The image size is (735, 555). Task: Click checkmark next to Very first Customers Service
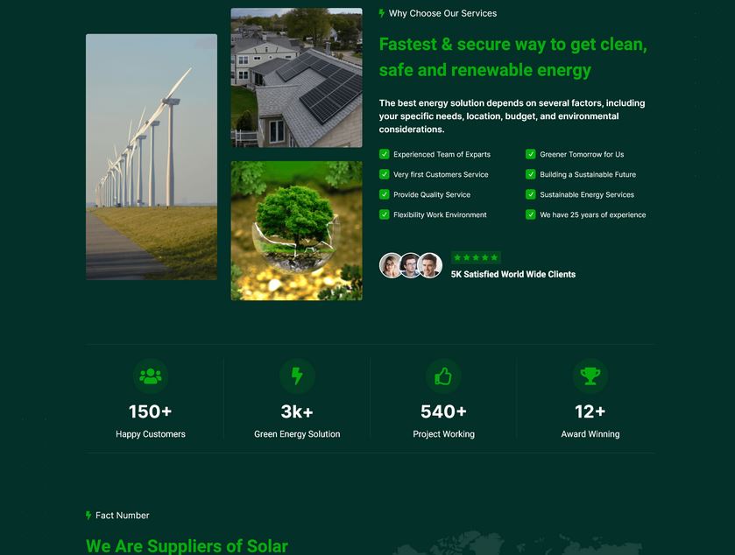385,174
